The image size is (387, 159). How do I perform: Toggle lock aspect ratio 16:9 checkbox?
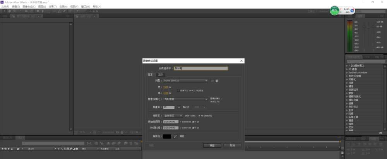point(178,91)
